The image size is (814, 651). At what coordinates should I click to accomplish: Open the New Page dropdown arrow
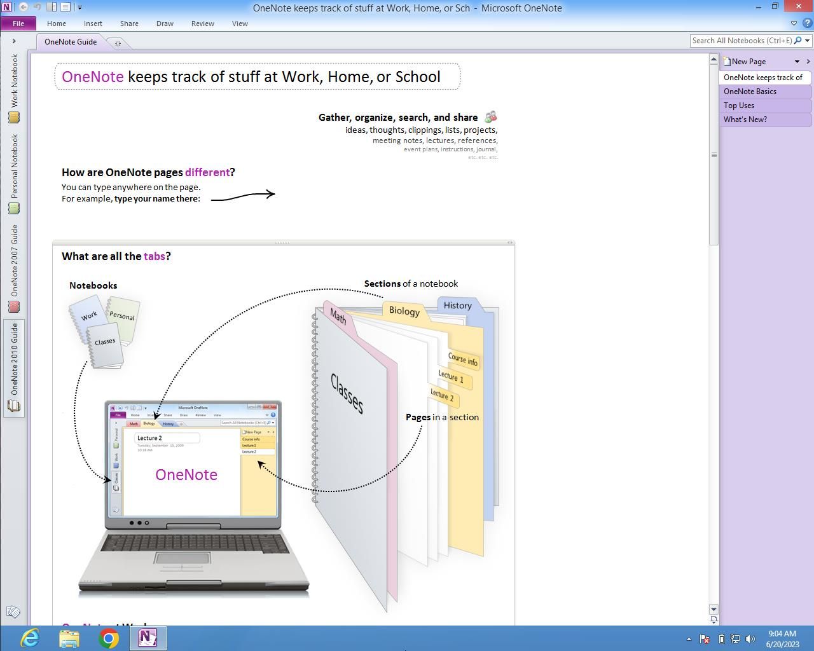797,62
